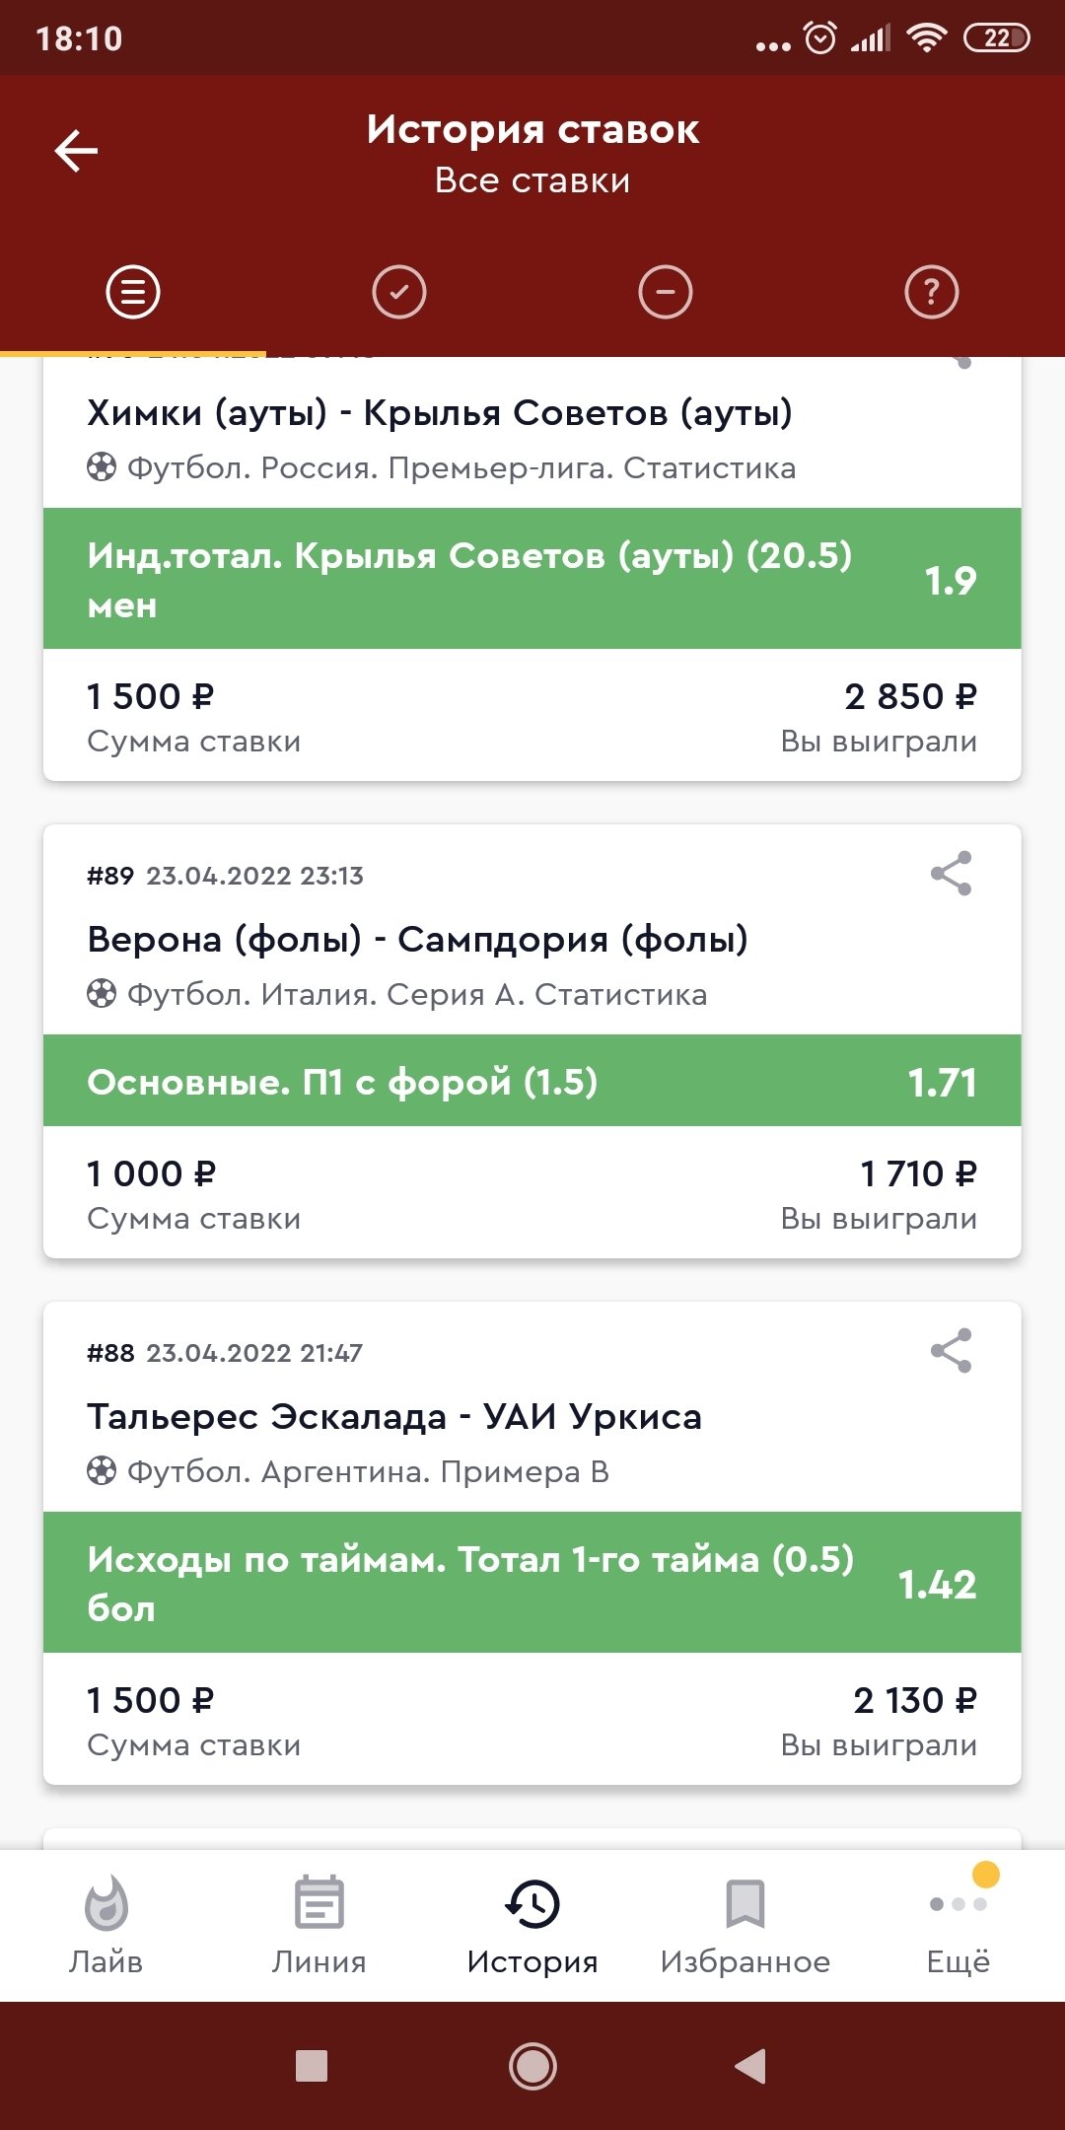
Task: Open Избранное favorites
Action: [x=745, y=1925]
